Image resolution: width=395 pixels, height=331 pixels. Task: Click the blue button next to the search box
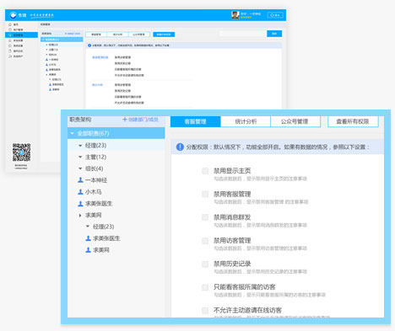coord(274,34)
